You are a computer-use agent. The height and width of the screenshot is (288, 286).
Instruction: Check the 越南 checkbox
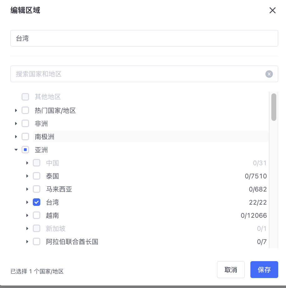click(x=37, y=215)
